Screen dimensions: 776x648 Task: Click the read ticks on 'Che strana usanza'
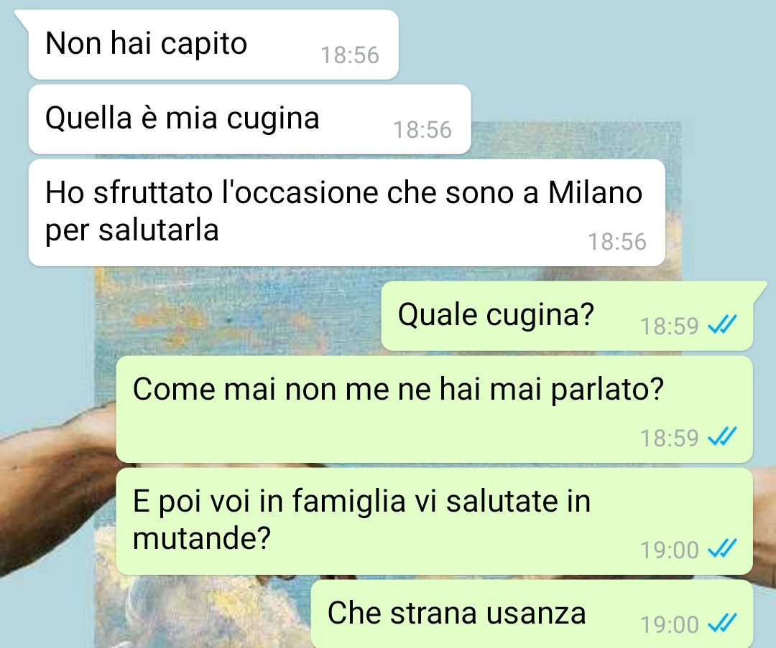coord(723,624)
